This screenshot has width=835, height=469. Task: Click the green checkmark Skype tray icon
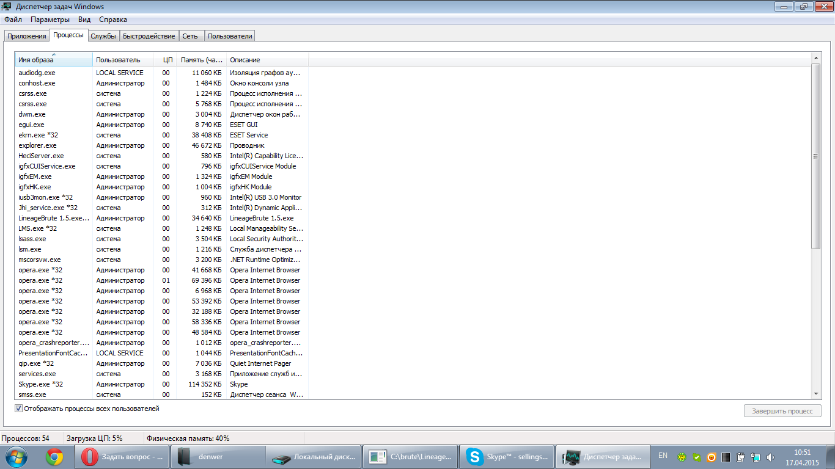pyautogui.click(x=696, y=456)
